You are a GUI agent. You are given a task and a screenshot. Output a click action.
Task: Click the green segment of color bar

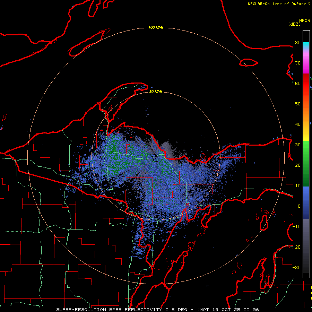306,164
